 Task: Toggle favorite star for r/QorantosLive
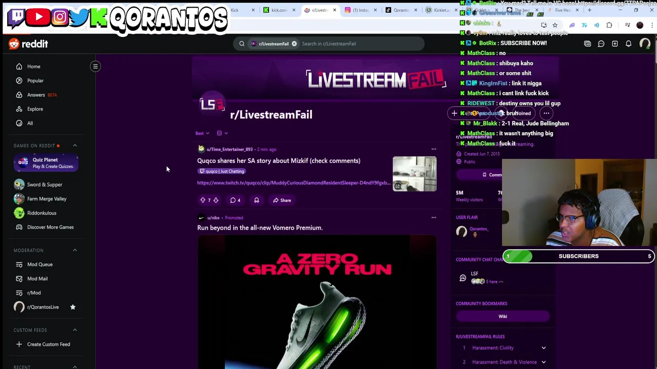73,307
